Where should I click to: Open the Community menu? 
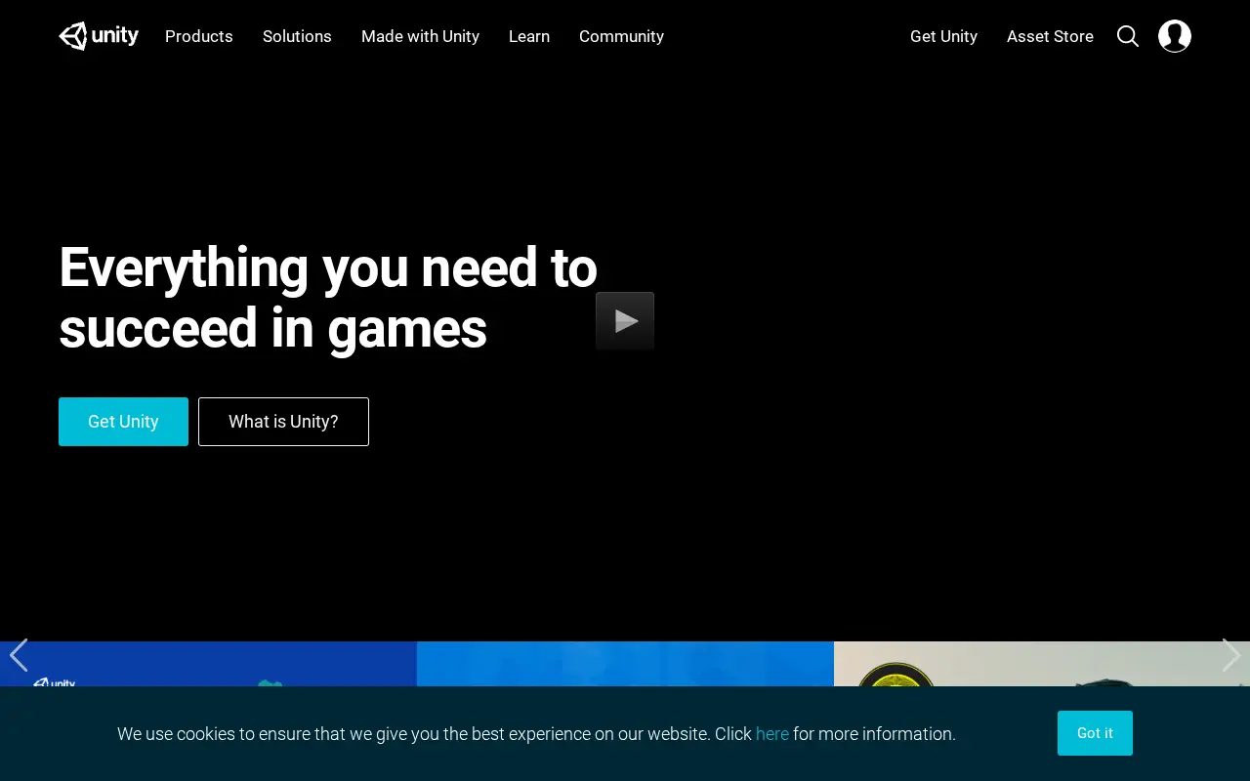pyautogui.click(x=621, y=36)
